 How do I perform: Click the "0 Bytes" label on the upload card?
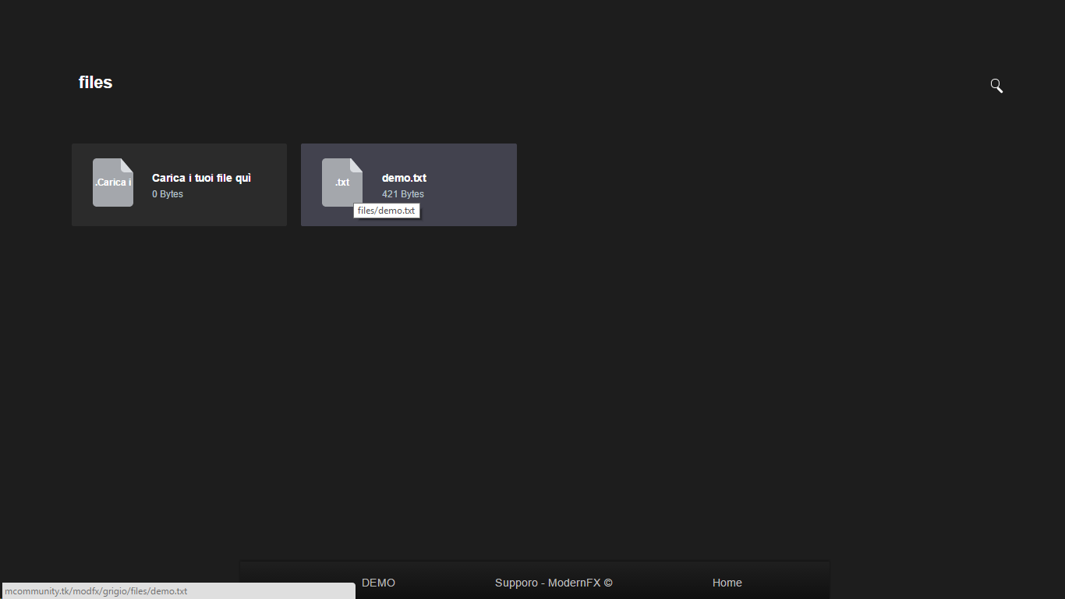click(x=167, y=194)
